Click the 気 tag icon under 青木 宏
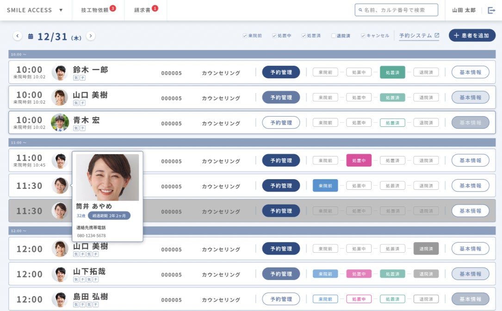 coord(76,128)
